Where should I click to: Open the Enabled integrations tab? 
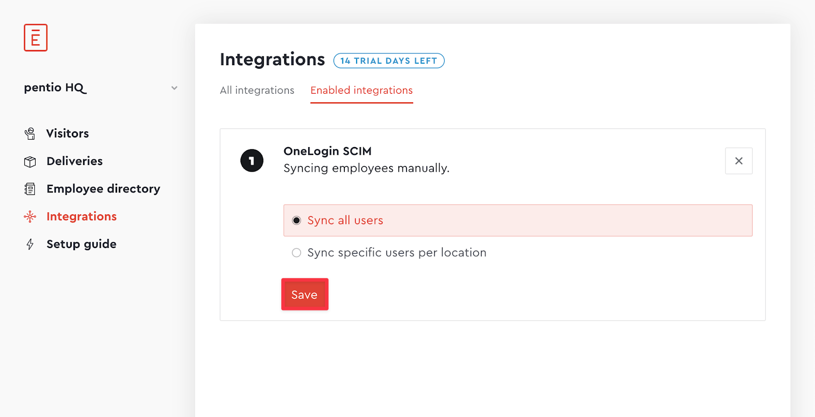click(362, 90)
